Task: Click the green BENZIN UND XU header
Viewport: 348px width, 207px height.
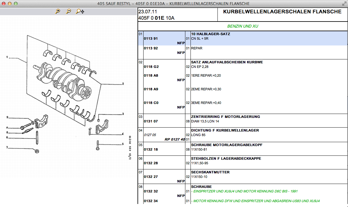Action: 243,26
